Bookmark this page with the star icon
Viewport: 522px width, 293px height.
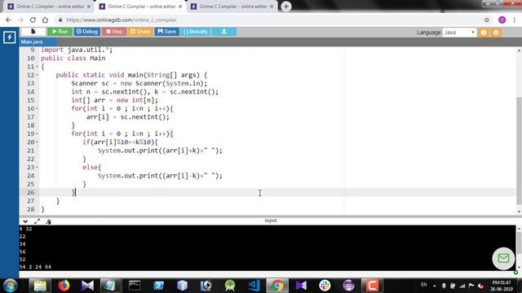click(x=487, y=20)
